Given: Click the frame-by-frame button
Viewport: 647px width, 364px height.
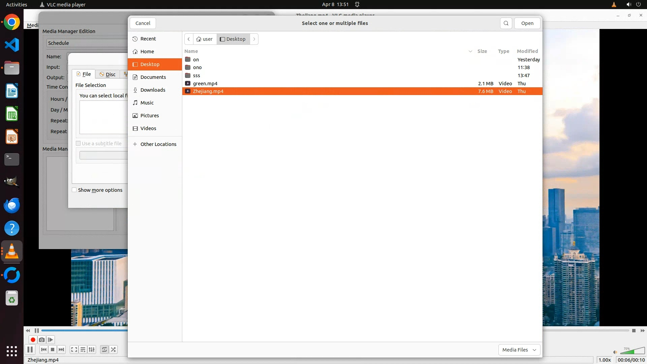Looking at the screenshot, I should point(51,340).
